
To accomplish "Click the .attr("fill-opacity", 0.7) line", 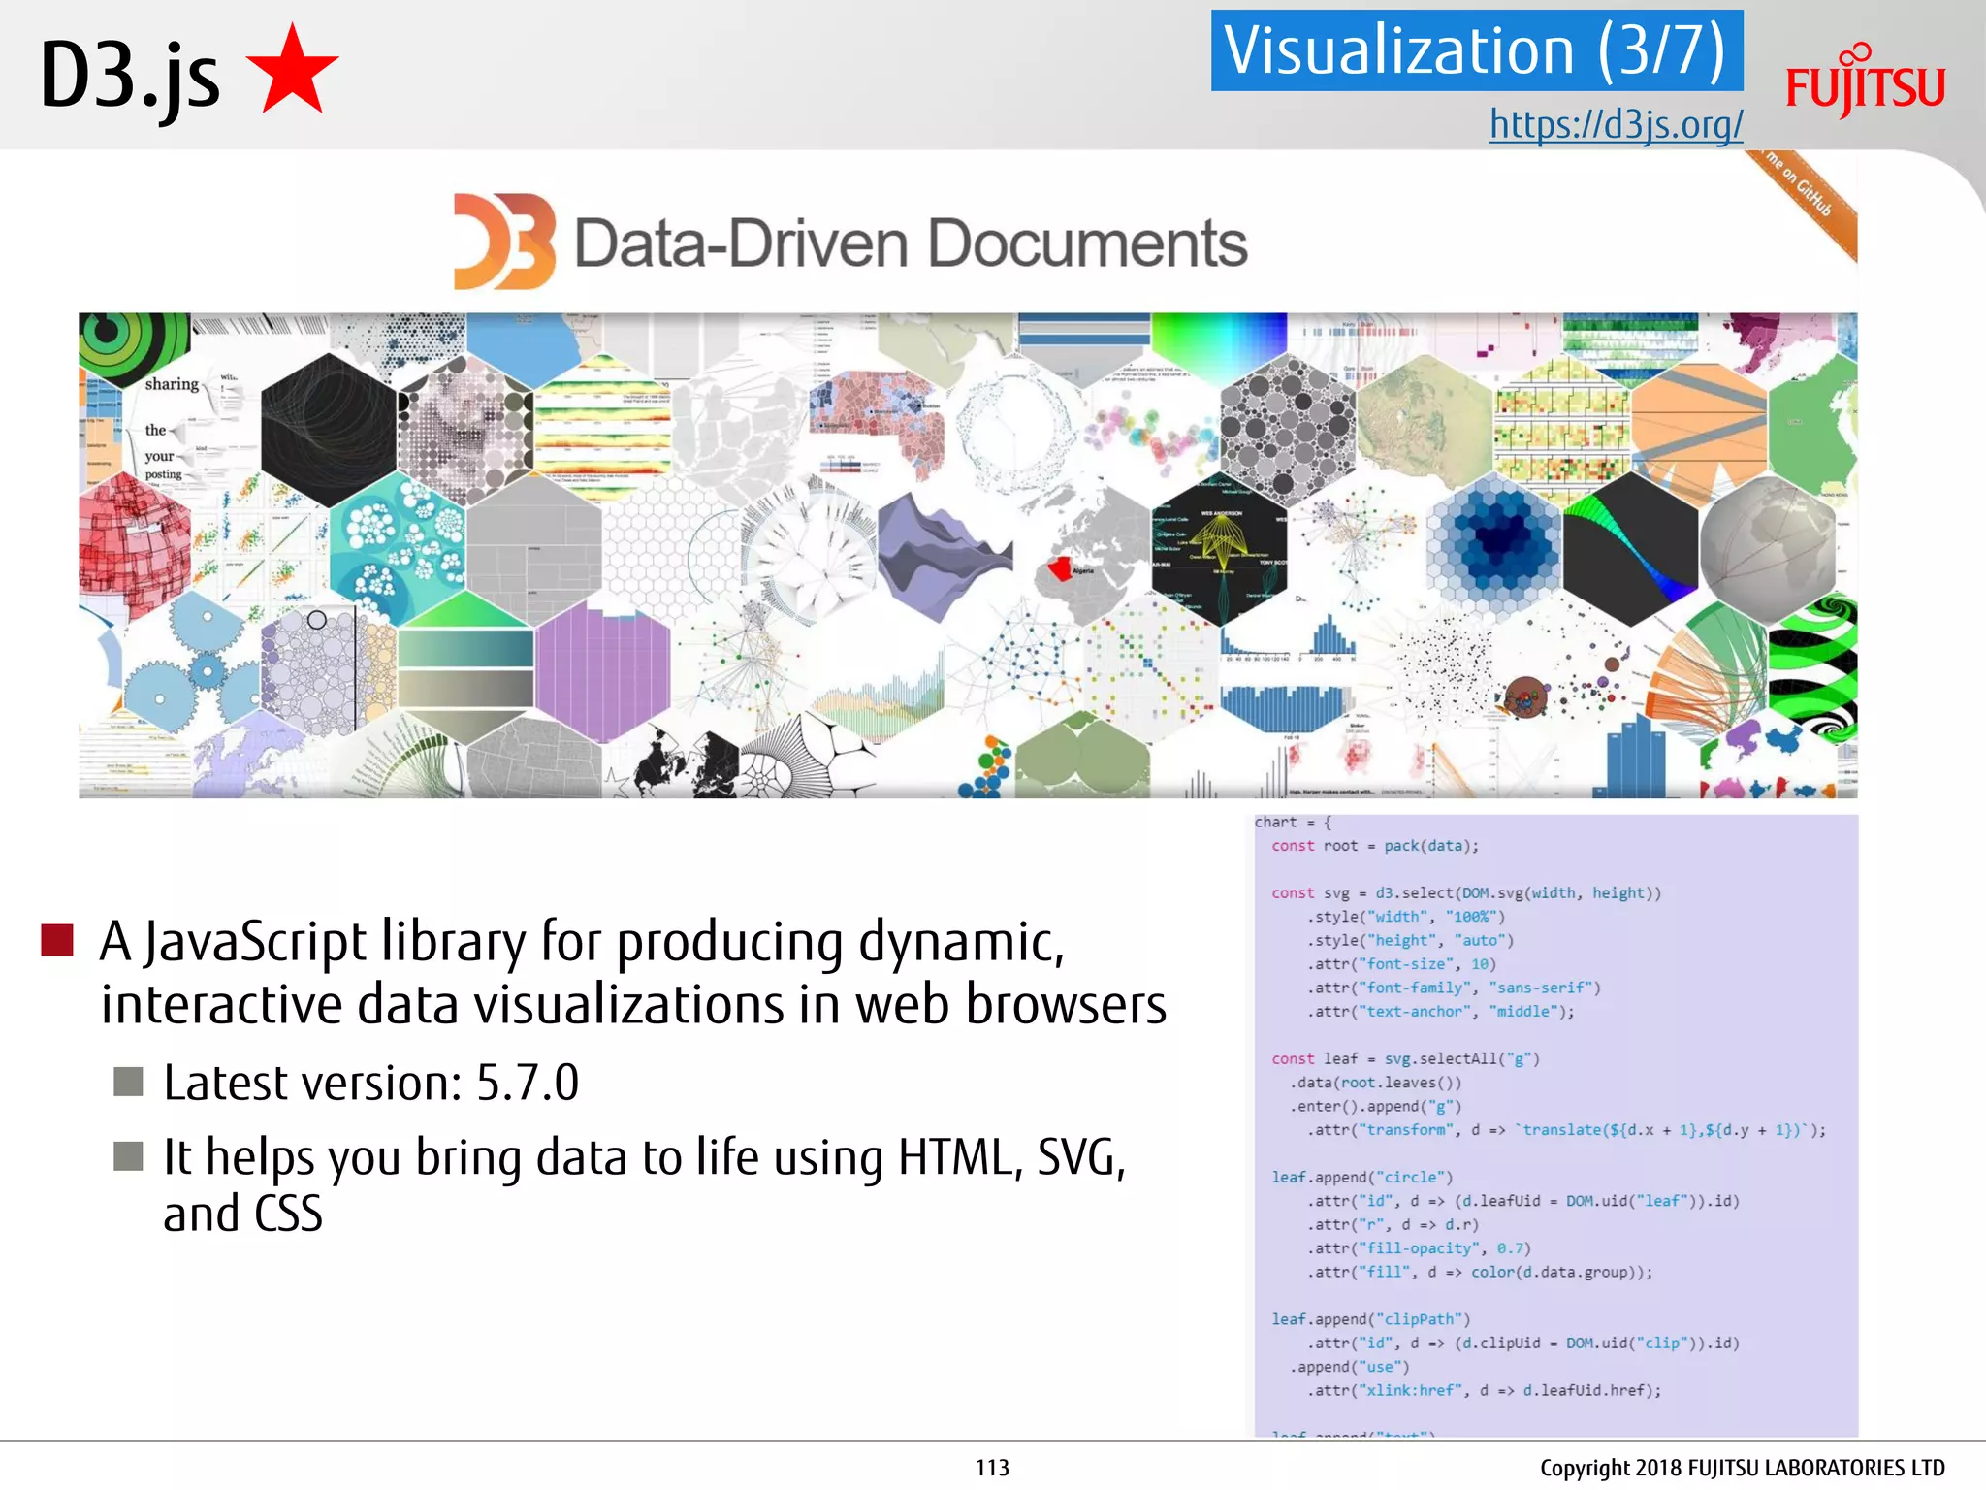I will point(1419,1248).
